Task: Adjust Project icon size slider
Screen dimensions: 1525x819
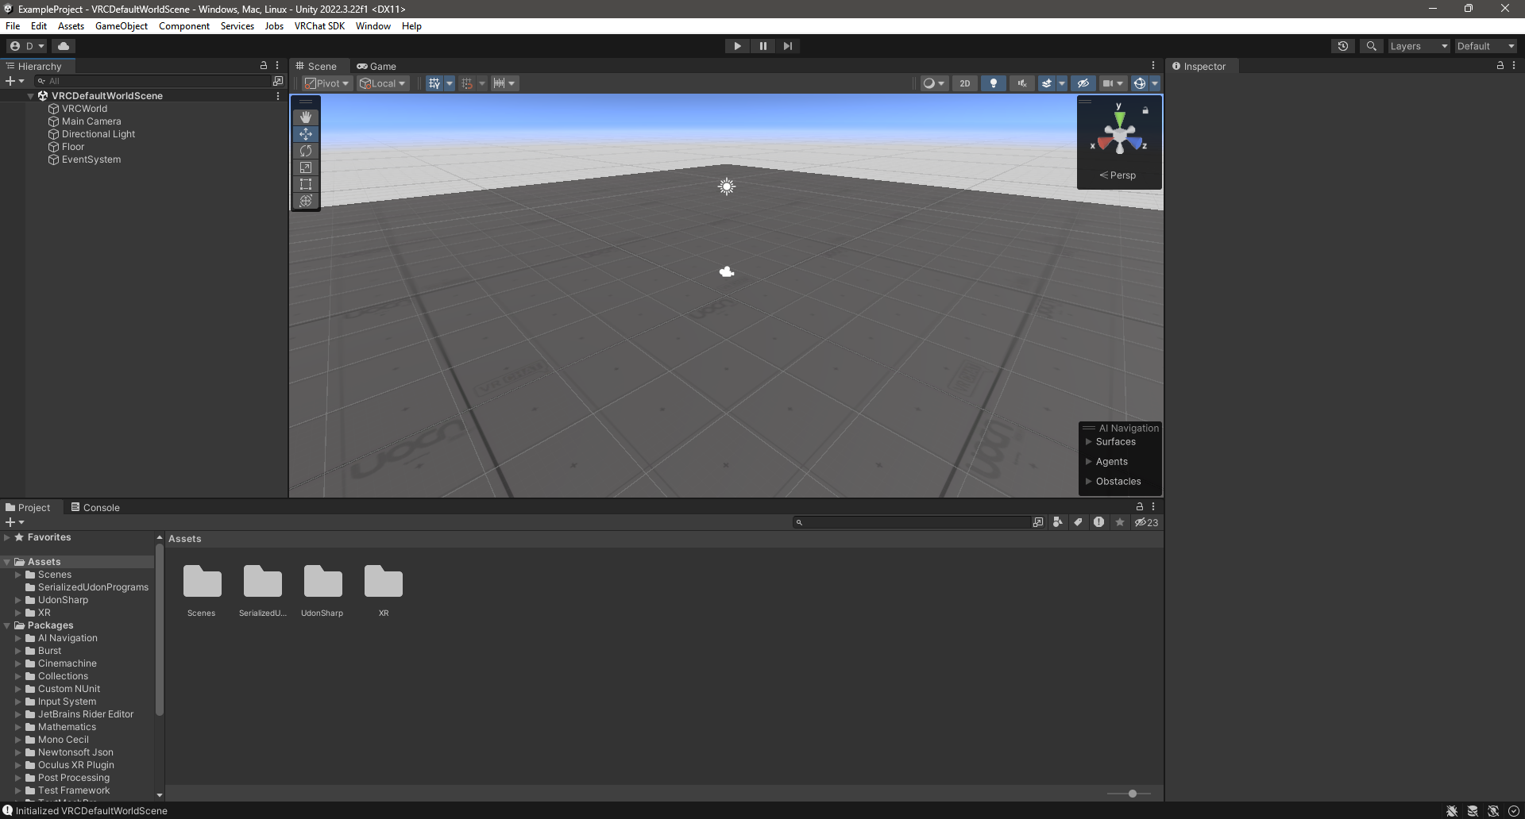Action: pos(1133,794)
